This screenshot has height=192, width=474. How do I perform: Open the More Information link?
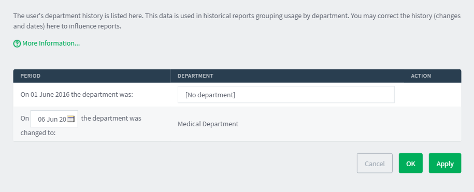click(51, 43)
